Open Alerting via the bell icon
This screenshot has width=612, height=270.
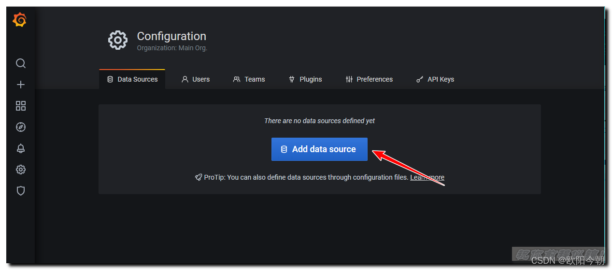21,148
